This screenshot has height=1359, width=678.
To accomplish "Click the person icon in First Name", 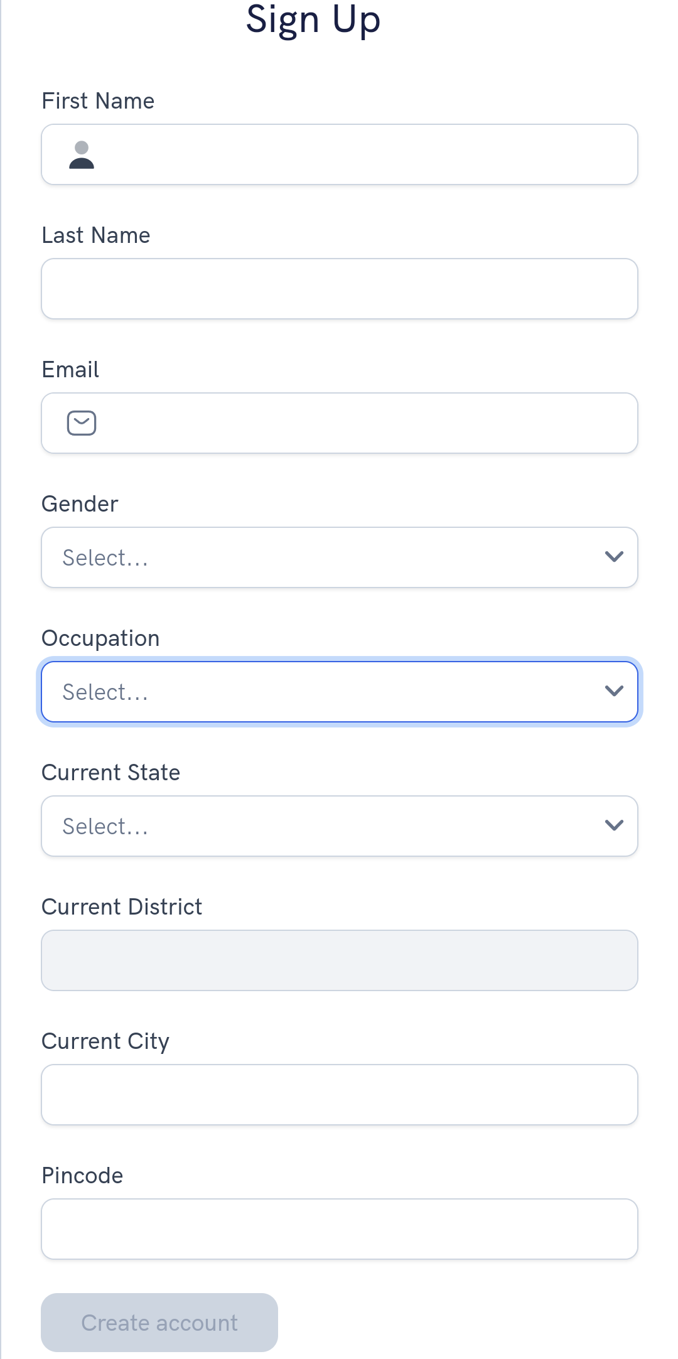I will pos(82,155).
